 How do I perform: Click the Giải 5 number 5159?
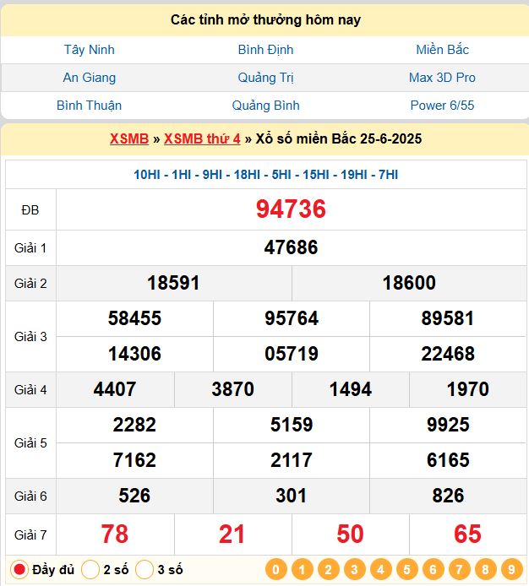[292, 425]
